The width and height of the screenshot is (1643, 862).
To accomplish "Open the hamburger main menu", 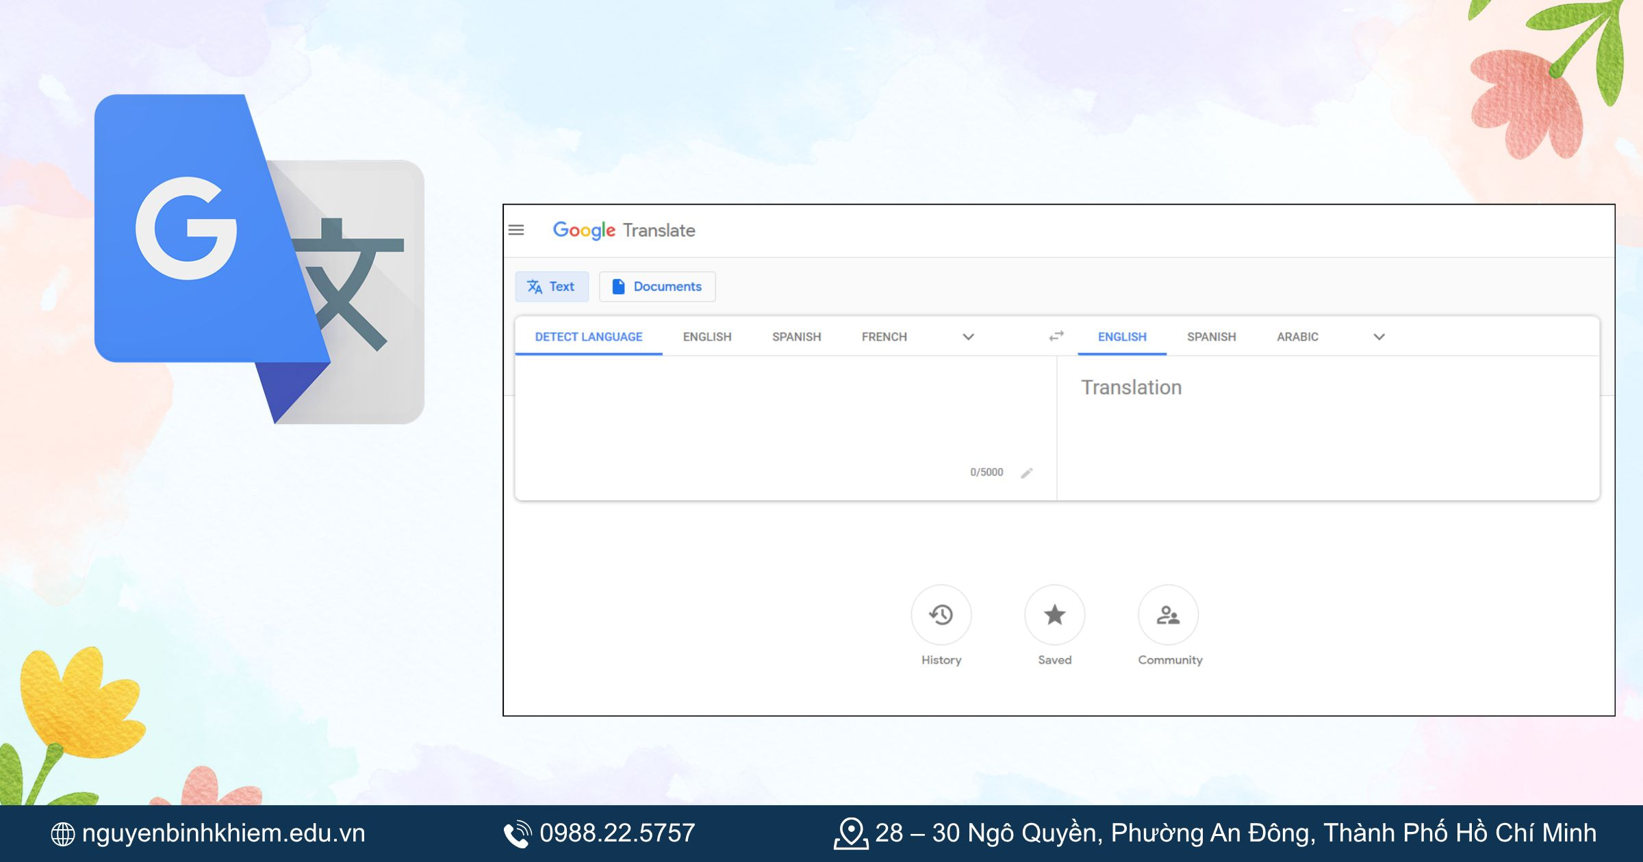I will (516, 230).
